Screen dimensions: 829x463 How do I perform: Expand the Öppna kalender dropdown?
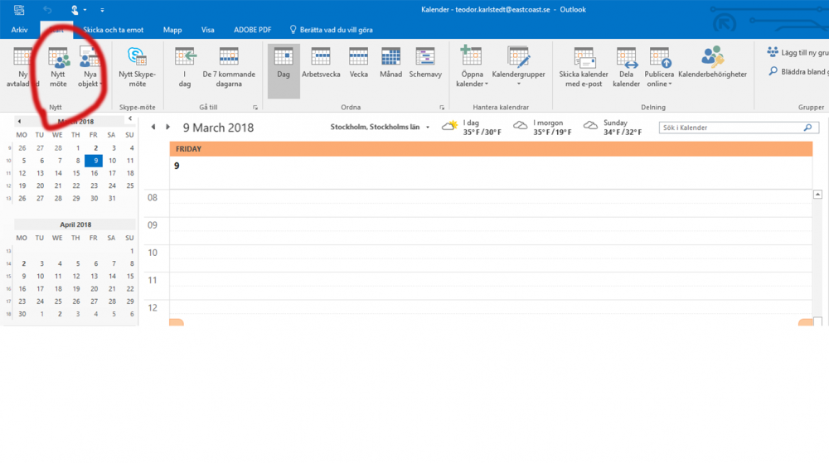(x=472, y=68)
